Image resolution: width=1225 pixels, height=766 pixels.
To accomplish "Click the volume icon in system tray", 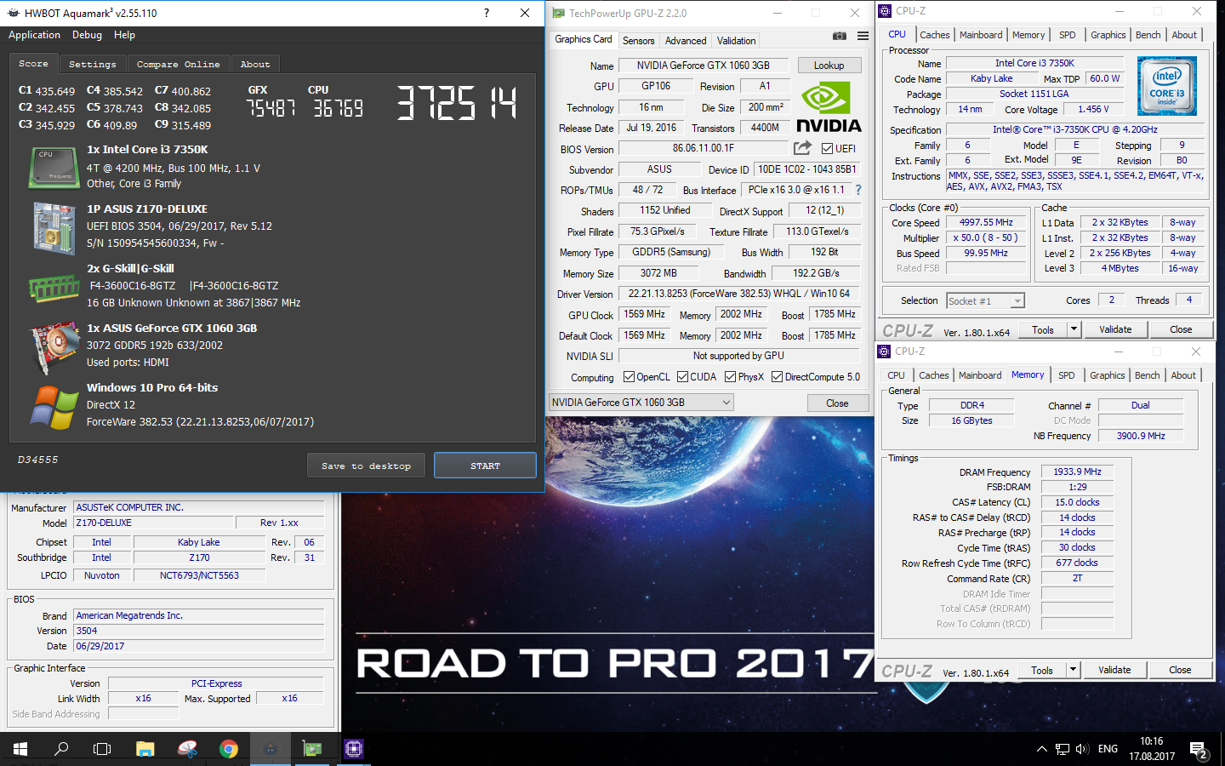I will (1082, 749).
